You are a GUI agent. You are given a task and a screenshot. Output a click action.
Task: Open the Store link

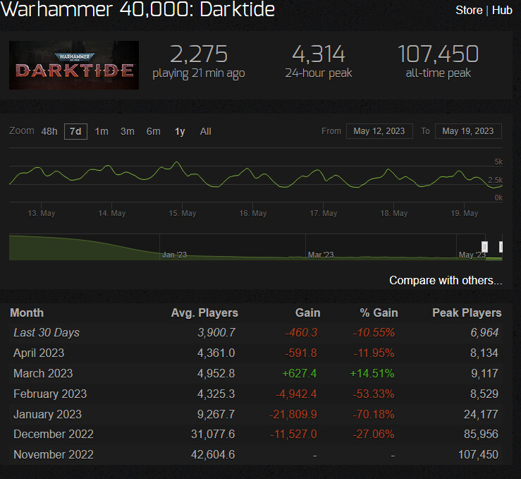(x=469, y=10)
